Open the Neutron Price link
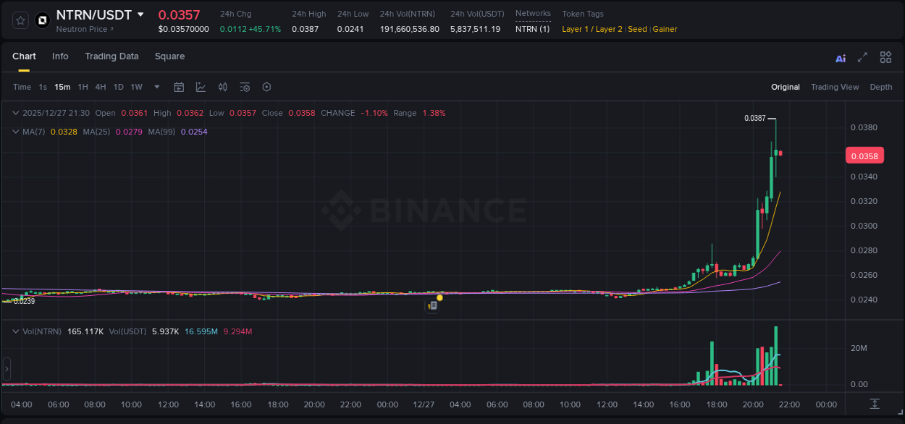 coord(83,29)
